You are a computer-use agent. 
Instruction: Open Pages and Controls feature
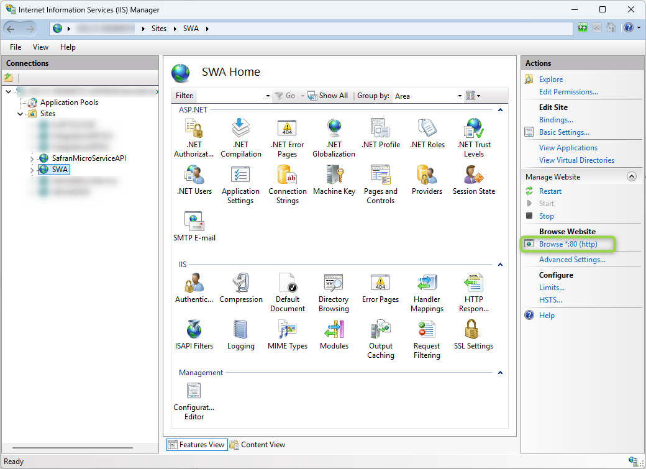[x=381, y=184]
